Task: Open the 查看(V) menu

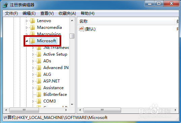Action: (47, 13)
